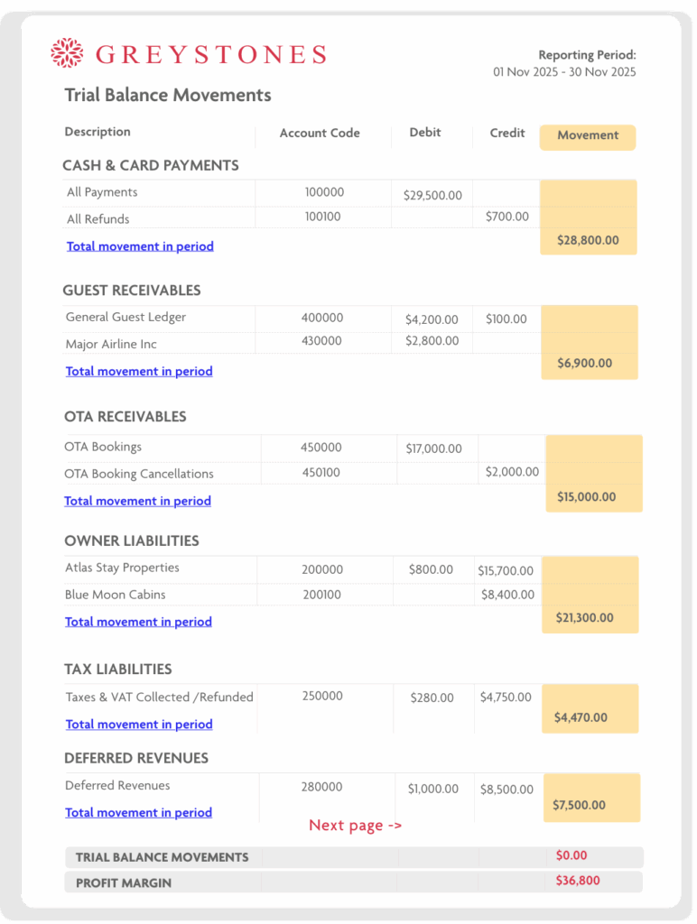
Task: Open Deferred Revenues total movement link
Action: click(x=138, y=813)
